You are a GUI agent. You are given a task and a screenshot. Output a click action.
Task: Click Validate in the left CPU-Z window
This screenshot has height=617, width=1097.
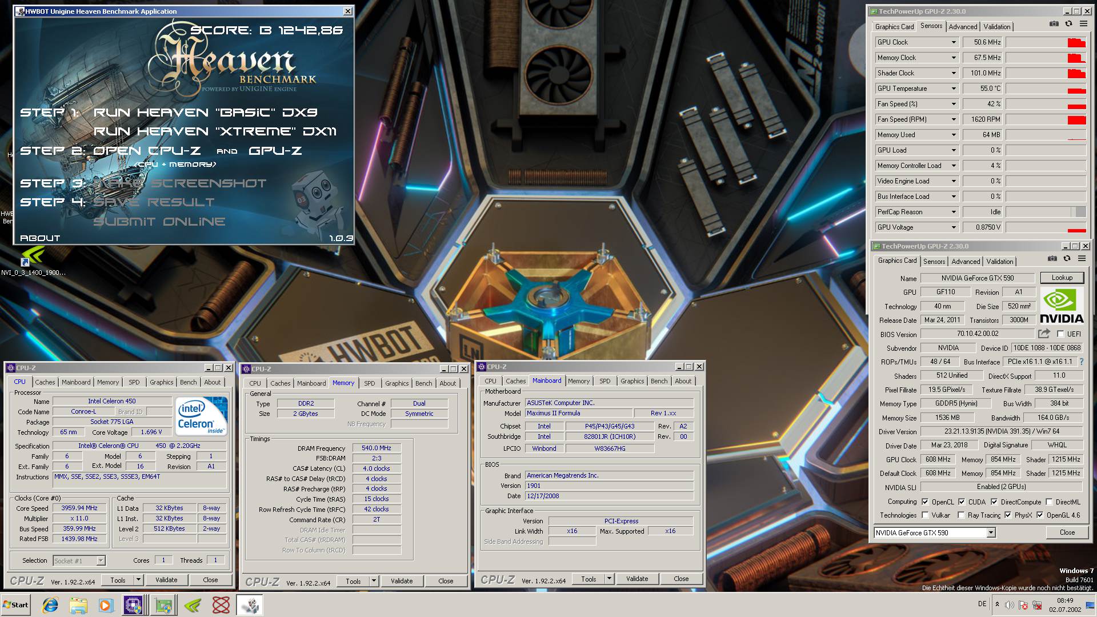click(x=166, y=580)
